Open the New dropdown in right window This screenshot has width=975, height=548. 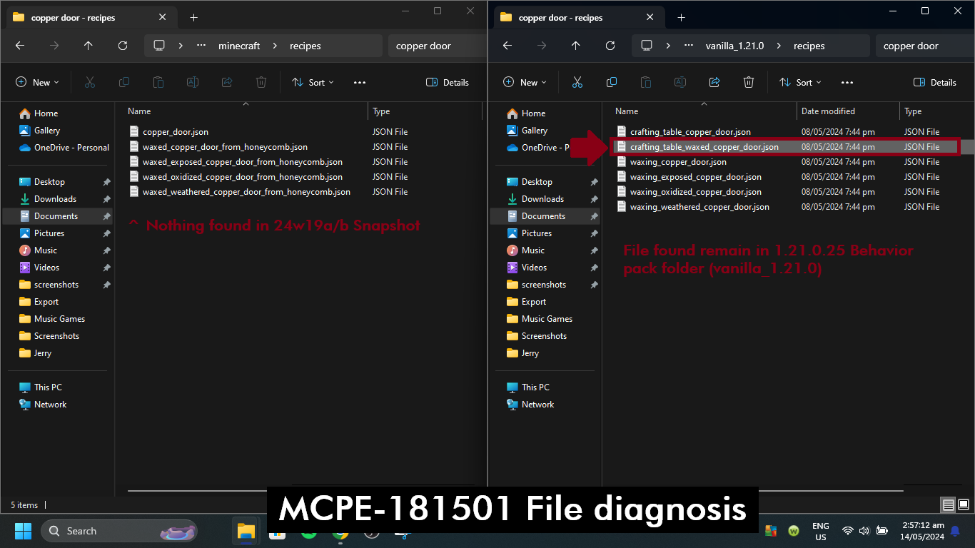525,82
